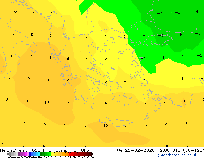Click the '12' legend scale label

pos(60,157)
